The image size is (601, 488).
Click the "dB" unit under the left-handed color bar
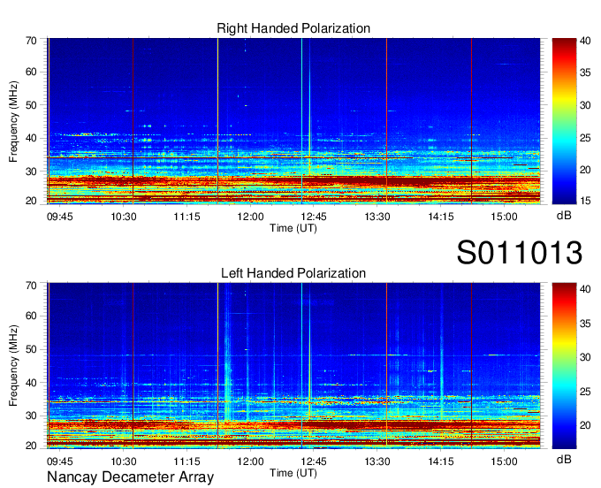pos(564,459)
